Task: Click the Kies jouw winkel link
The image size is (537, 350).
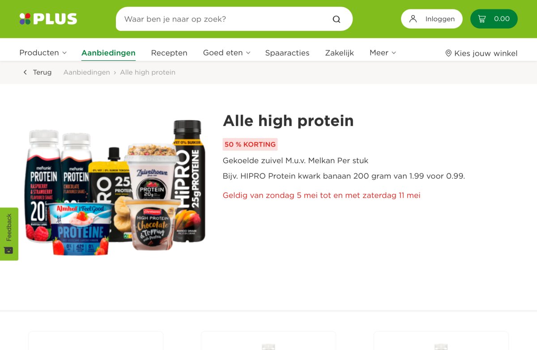Action: tap(482, 53)
